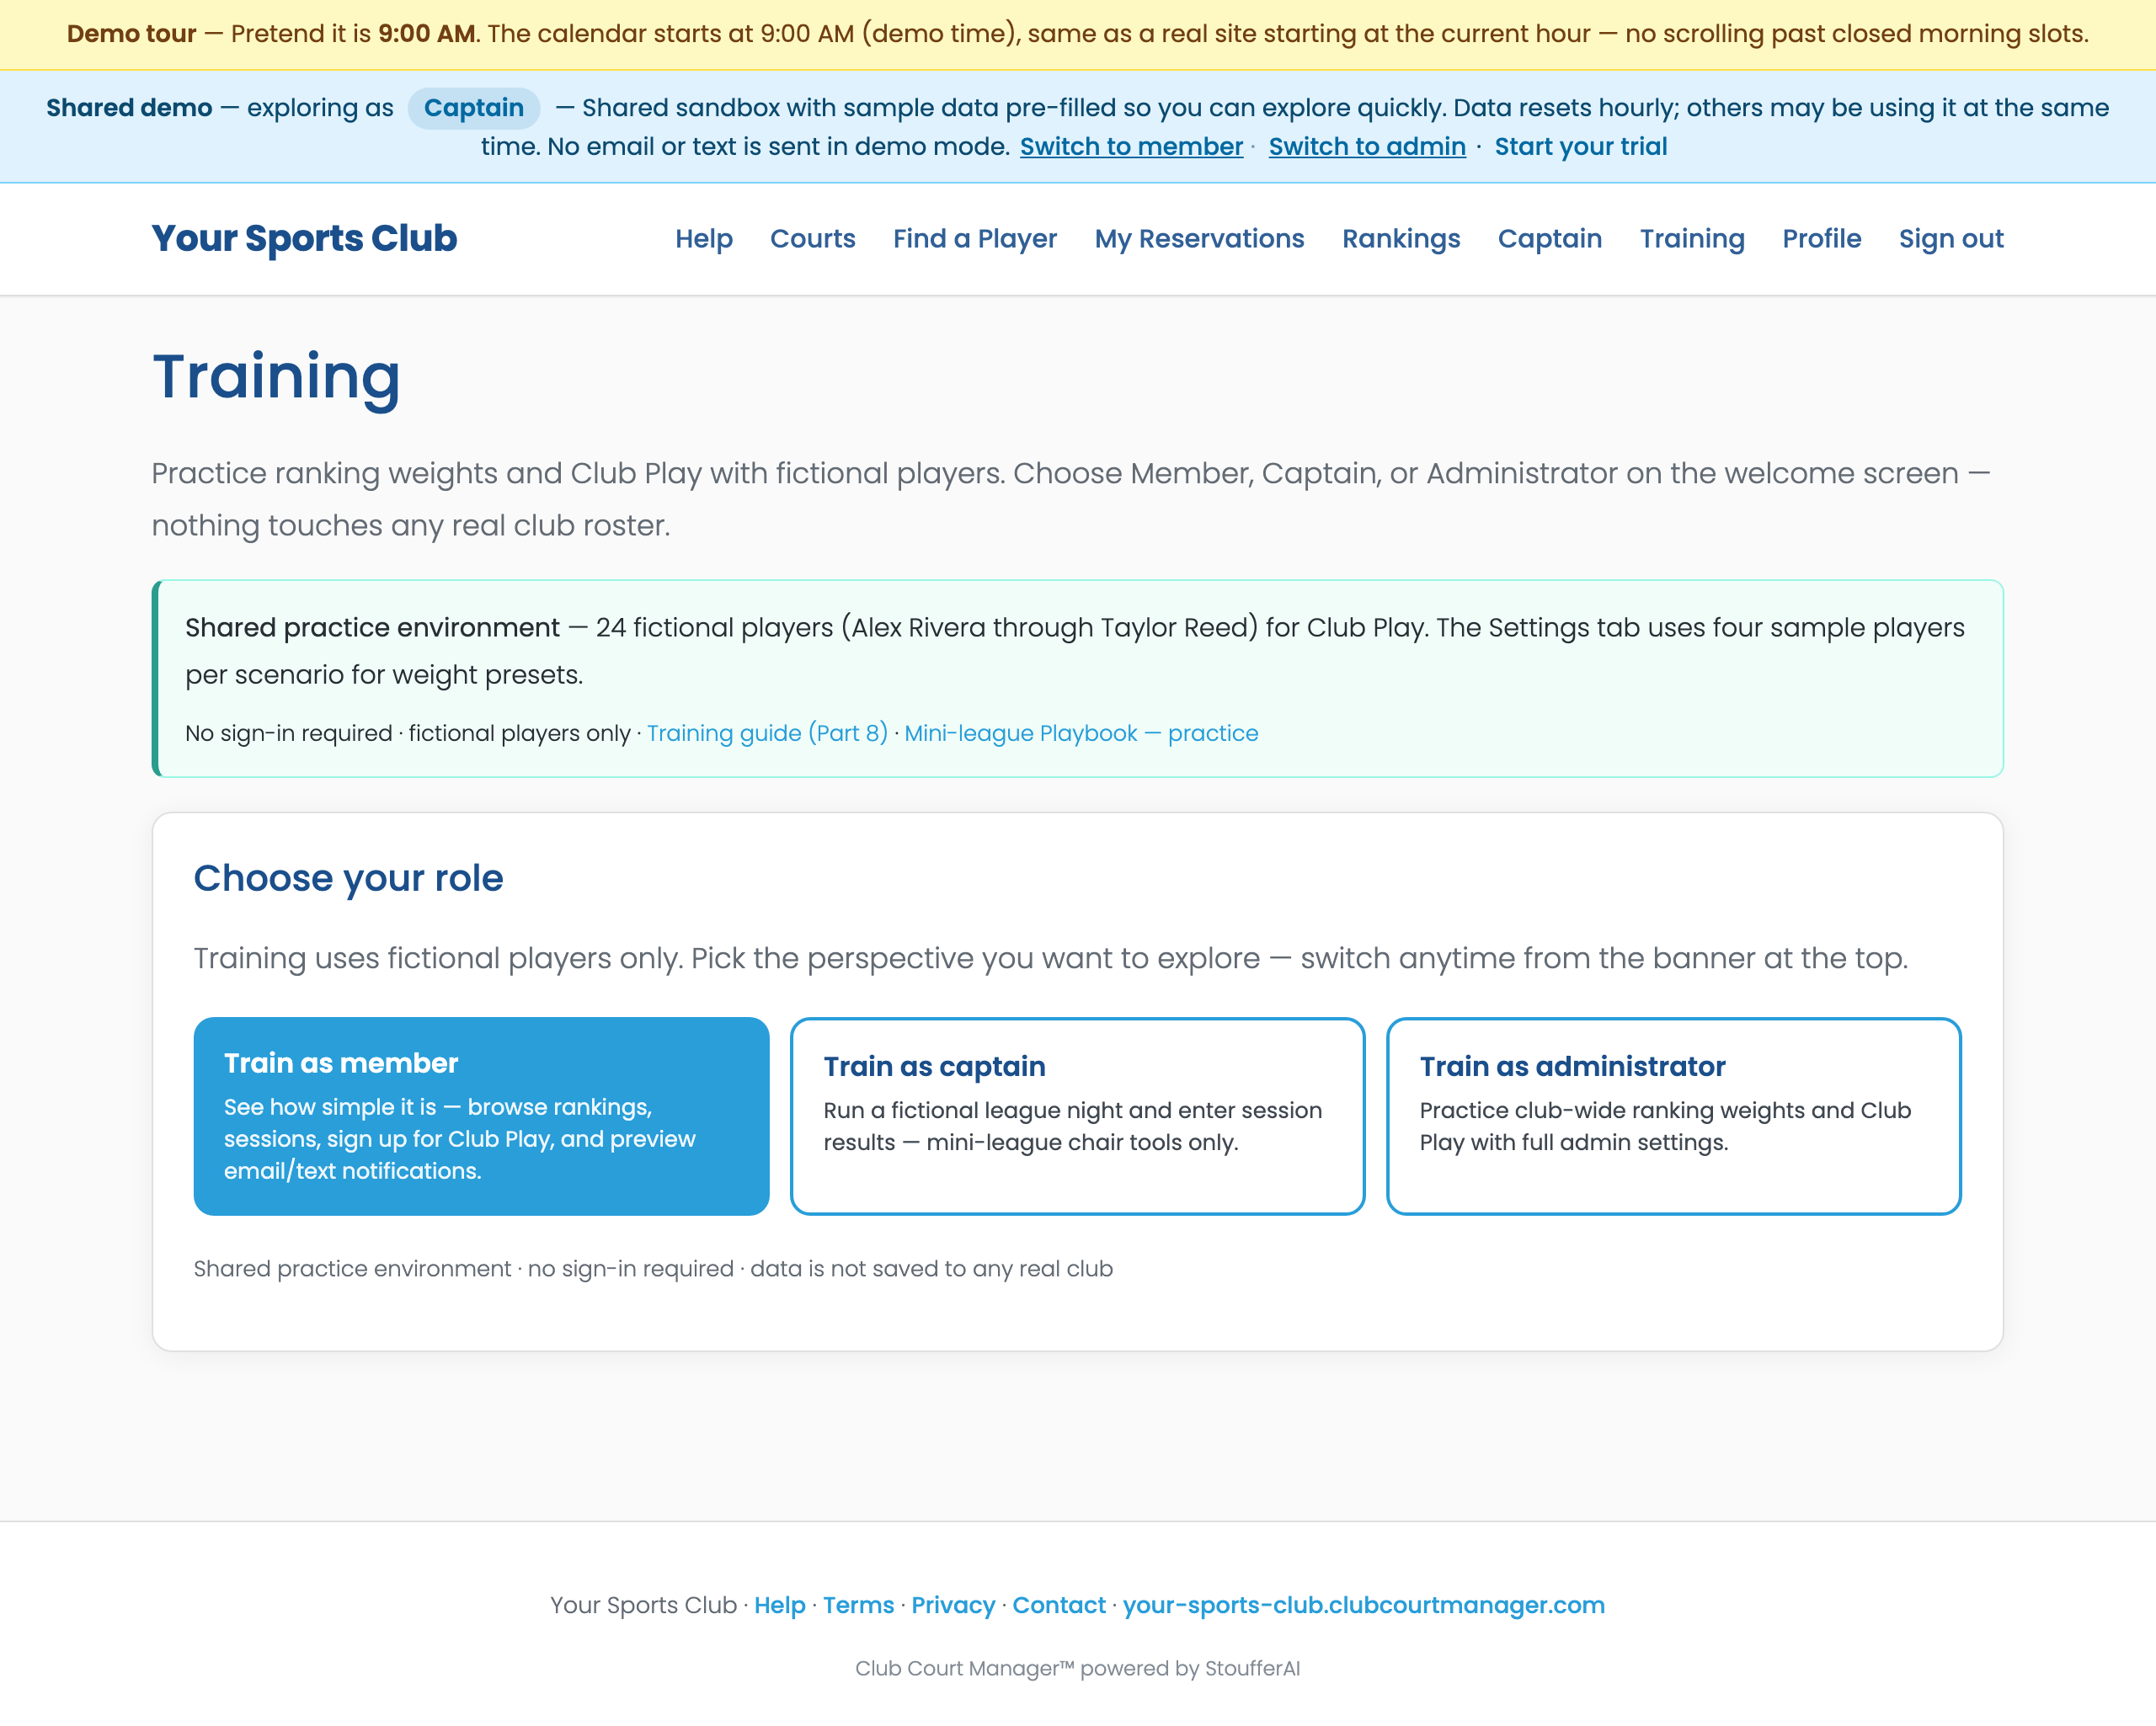Screen dimensions: 2156x1726
Task: Choose the Train as member card
Action: 481,1116
